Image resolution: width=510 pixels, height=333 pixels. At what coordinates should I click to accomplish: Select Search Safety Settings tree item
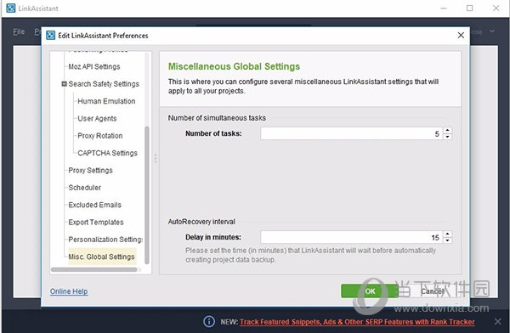104,84
